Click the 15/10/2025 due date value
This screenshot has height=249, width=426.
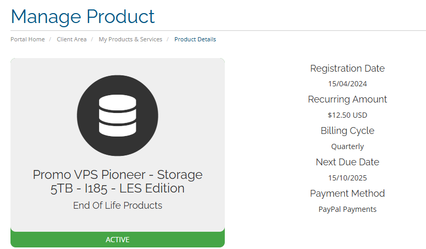point(347,178)
